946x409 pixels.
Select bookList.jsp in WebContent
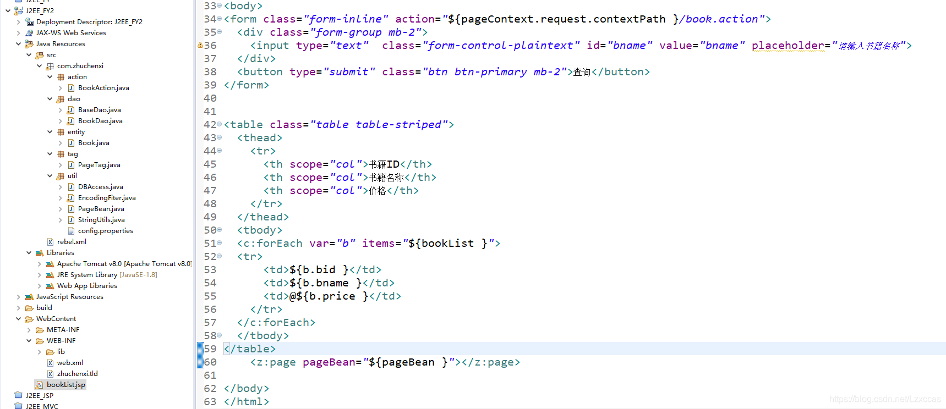tap(66, 385)
